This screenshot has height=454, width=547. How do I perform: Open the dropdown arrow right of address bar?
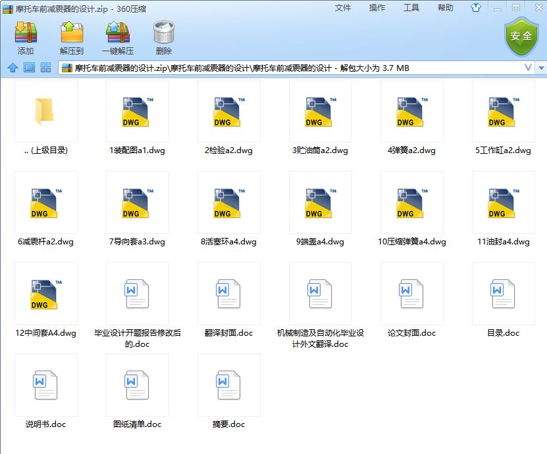point(541,68)
